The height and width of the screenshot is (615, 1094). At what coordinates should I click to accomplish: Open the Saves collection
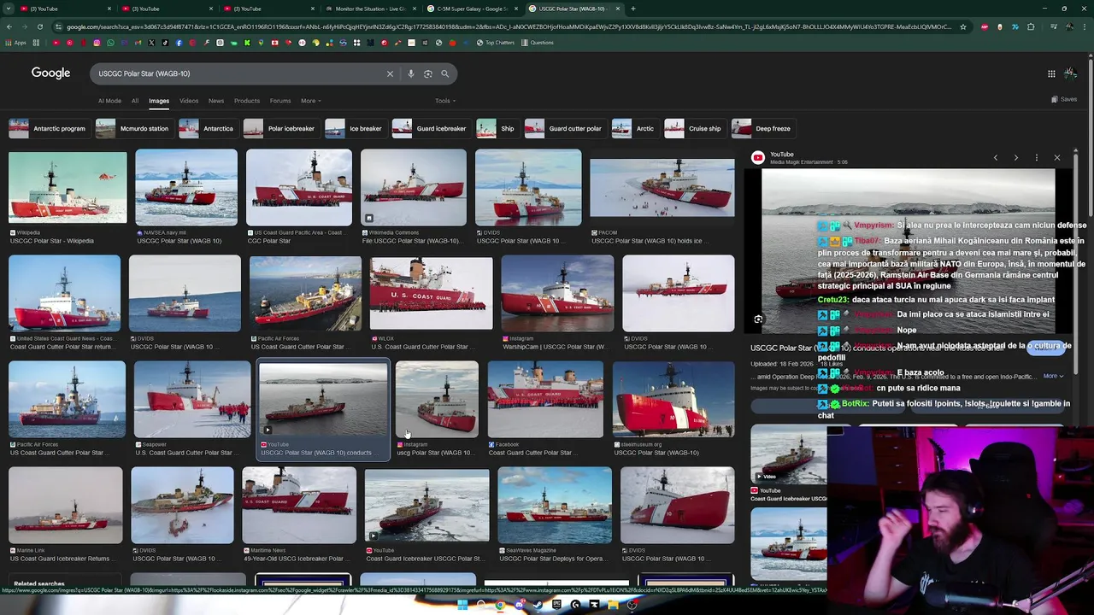pyautogui.click(x=1064, y=100)
